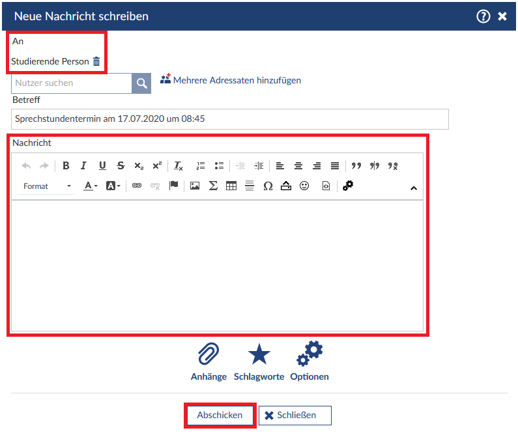Open the text color dropdown

click(91, 186)
